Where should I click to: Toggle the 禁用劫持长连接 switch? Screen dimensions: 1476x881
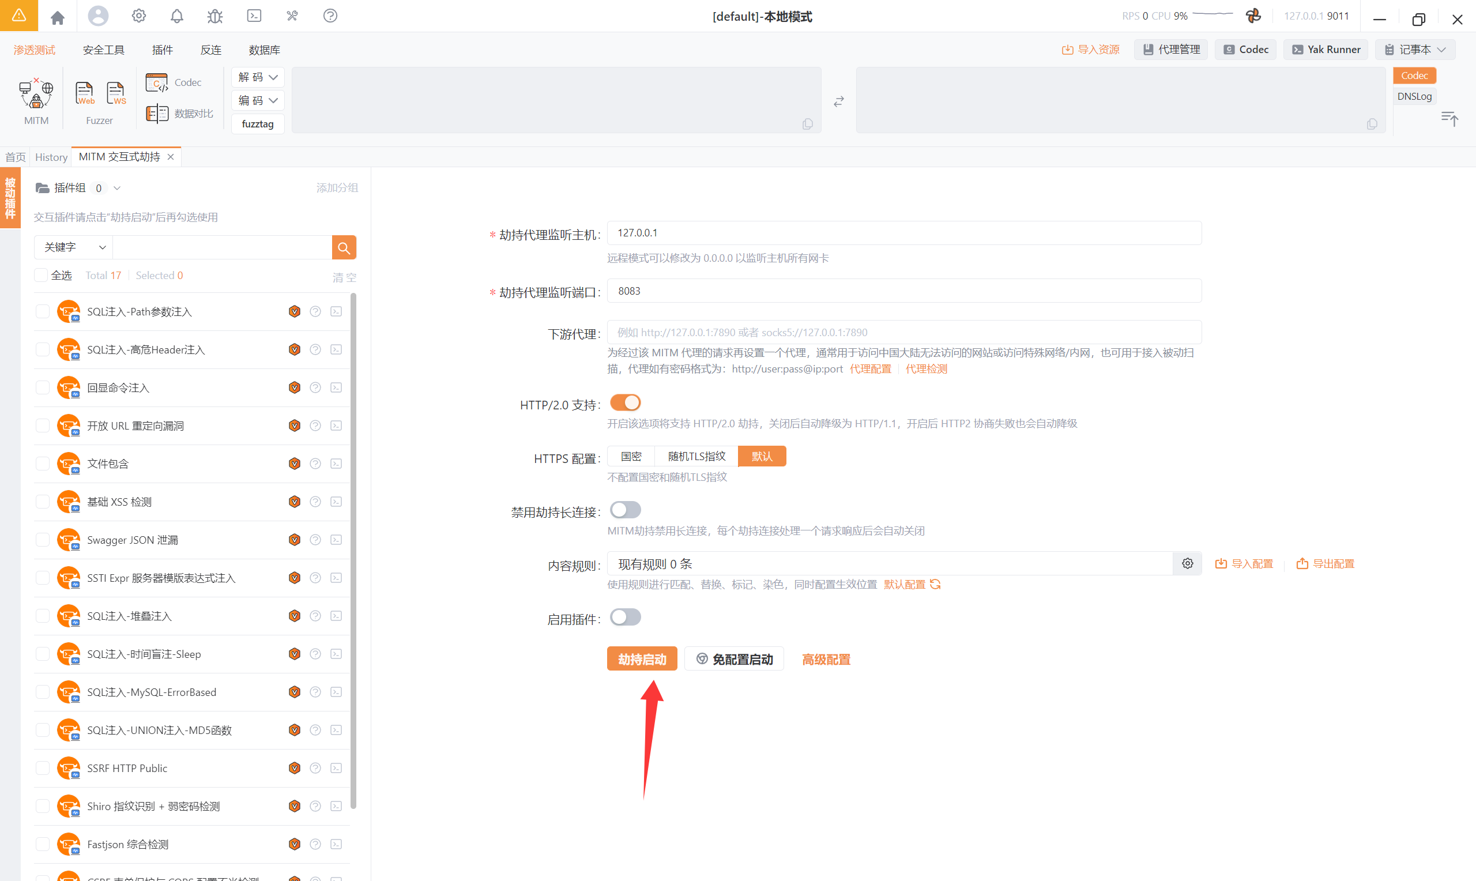click(626, 510)
